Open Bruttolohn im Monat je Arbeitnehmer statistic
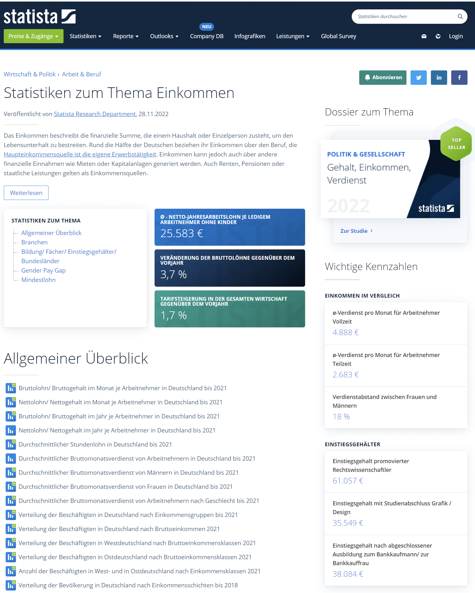Image resolution: width=475 pixels, height=593 pixels. coord(123,388)
